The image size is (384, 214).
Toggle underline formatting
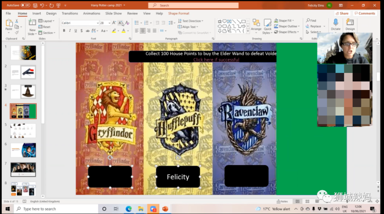[x=76, y=31]
